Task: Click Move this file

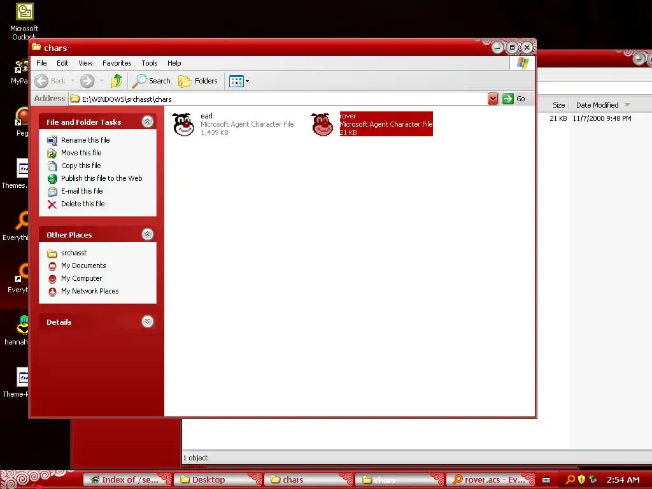Action: [x=81, y=153]
